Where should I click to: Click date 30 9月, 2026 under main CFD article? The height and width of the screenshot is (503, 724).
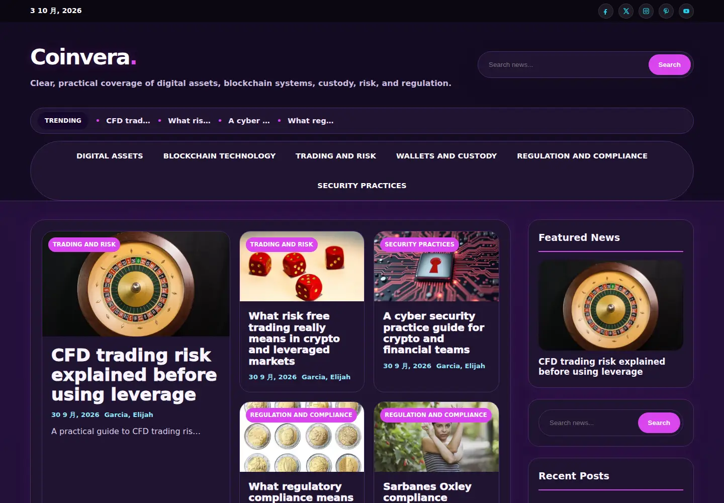click(x=75, y=415)
